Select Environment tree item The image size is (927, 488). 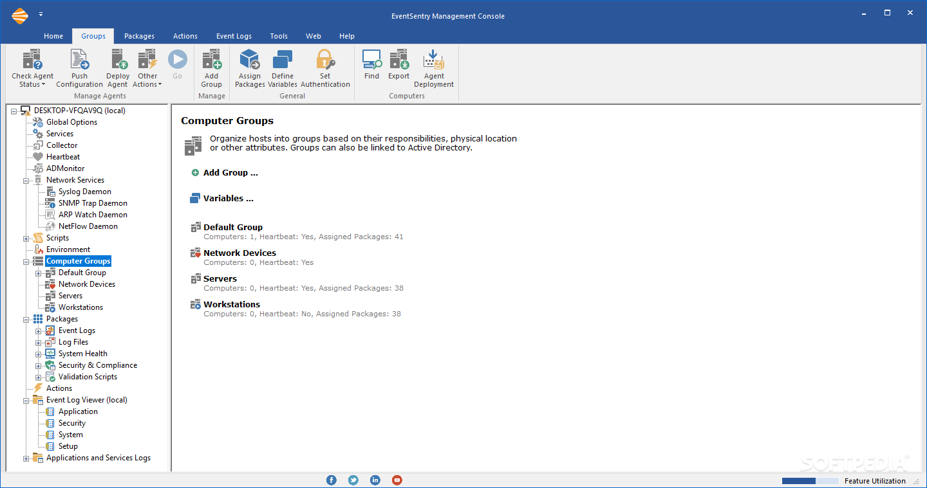pyautogui.click(x=68, y=249)
